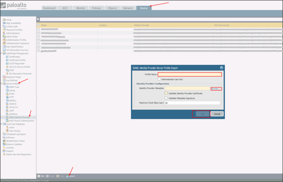Screen dimensions: 283x182
Task: Select SAML Identity Provider in sidebar
Action: (x=19, y=118)
